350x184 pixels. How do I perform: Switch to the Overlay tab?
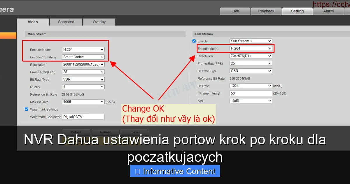tap(99, 22)
